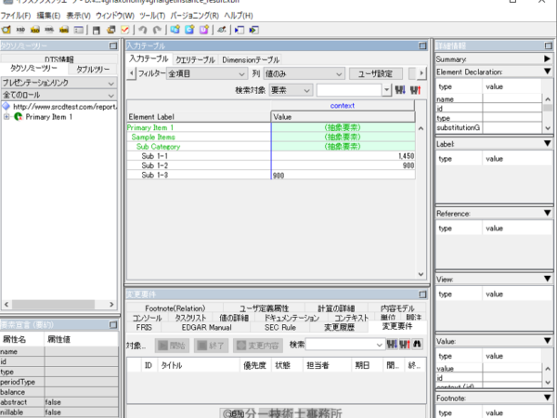Click search-up icon in 変更要件 panel
The width and height of the screenshot is (557, 418).
click(x=405, y=344)
